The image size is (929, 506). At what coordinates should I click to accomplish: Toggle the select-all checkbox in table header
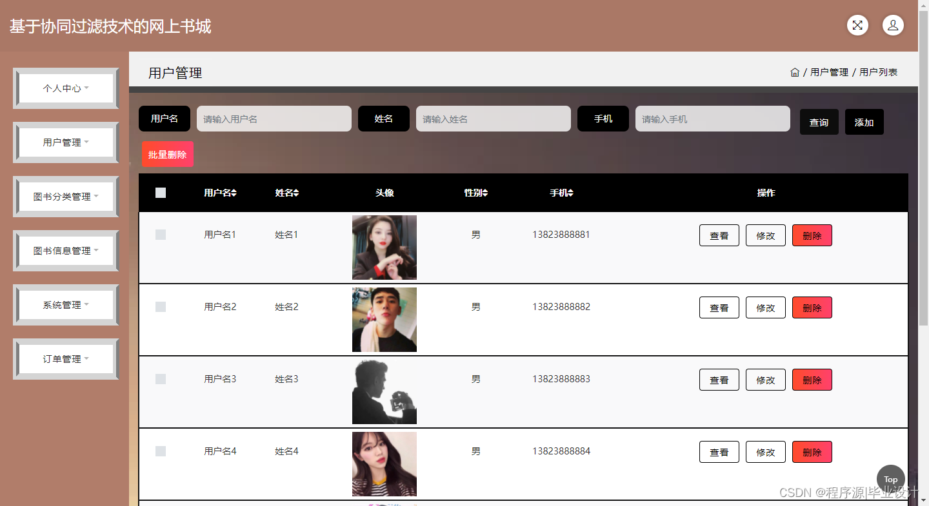(161, 193)
